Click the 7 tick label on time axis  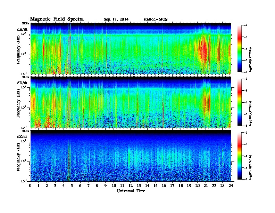[x=89, y=186]
